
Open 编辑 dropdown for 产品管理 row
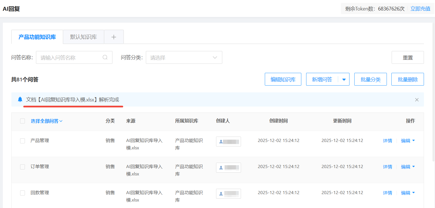click(413, 141)
